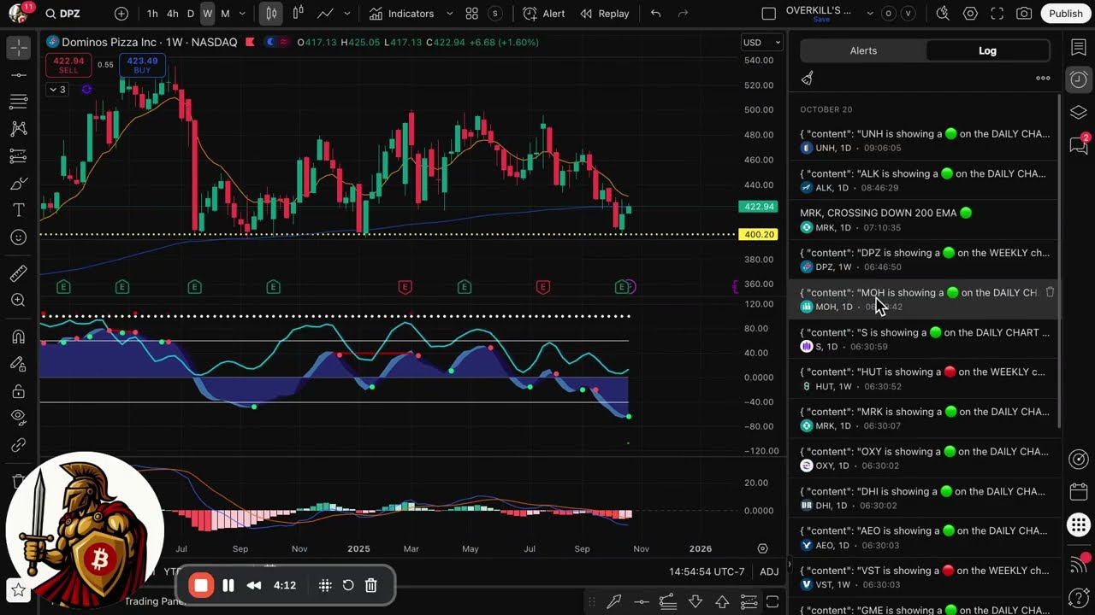Open the Indicators dialog
1095x615 pixels.
tap(402, 14)
